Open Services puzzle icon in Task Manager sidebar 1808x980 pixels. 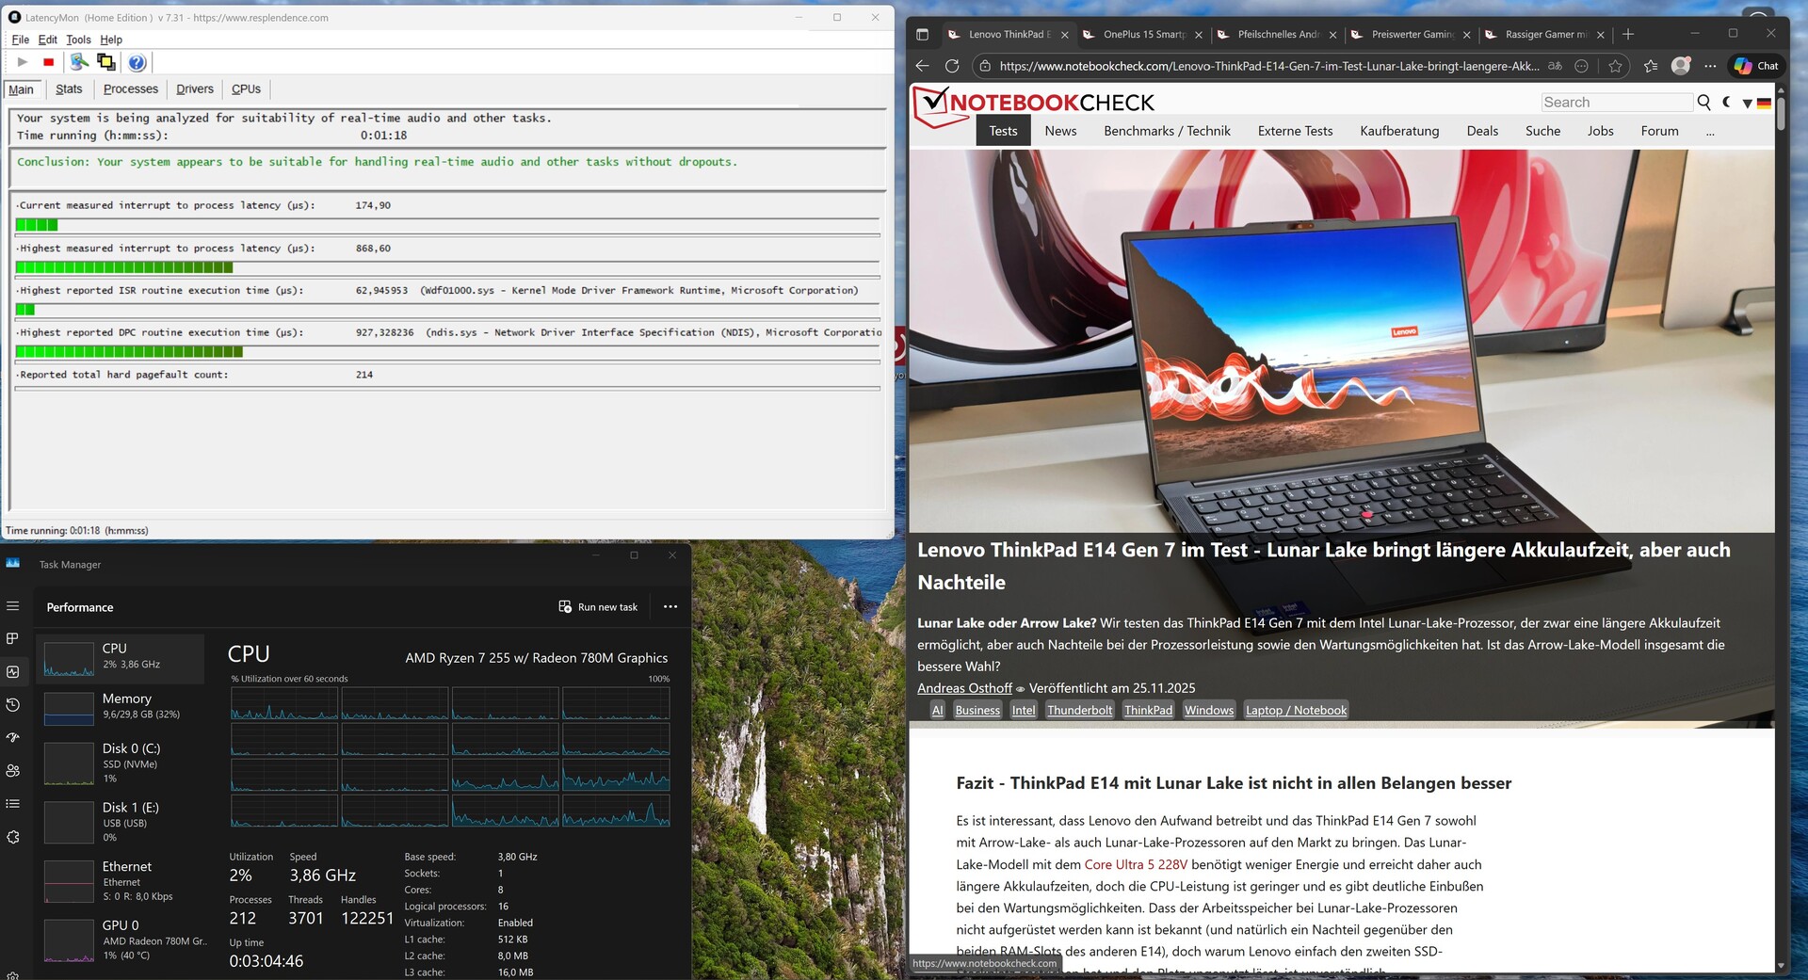coord(13,837)
